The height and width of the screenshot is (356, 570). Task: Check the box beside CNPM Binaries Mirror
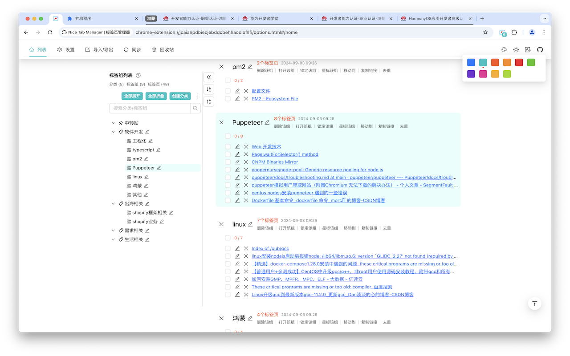click(228, 162)
